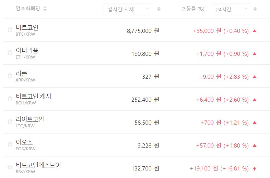
Task: Click BSV red up-arrow indicator
Action: [x=255, y=168]
